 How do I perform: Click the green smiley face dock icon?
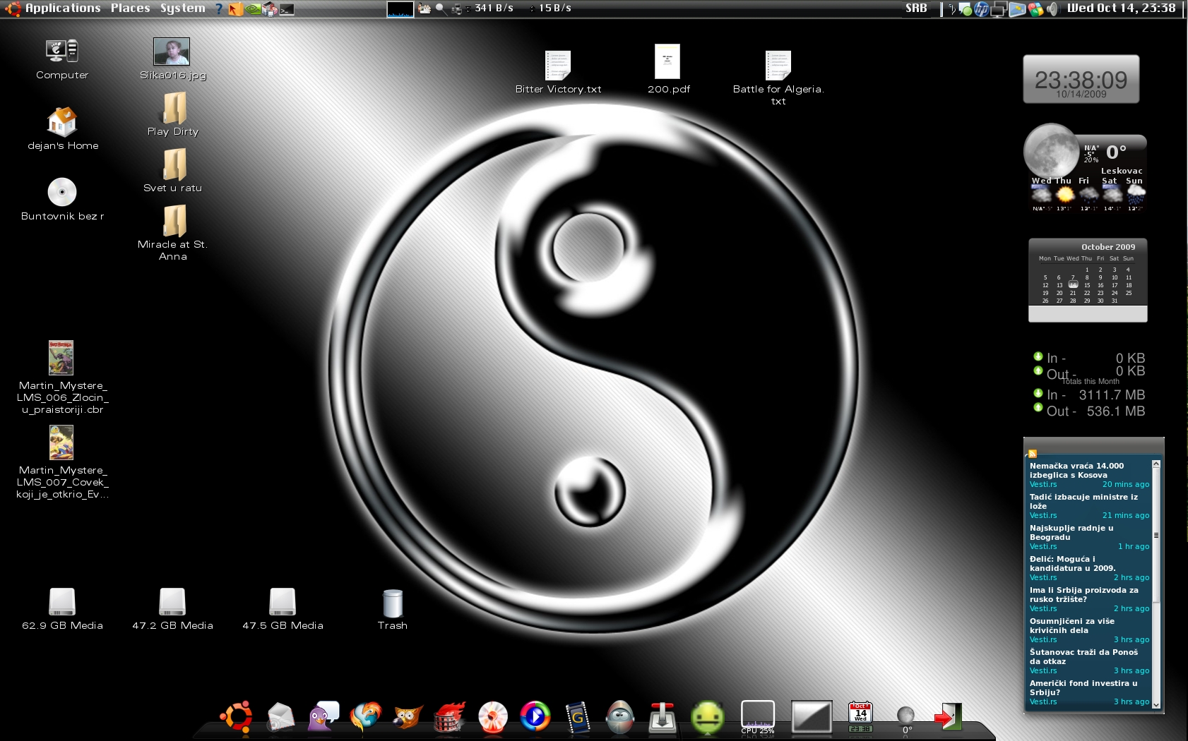pyautogui.click(x=707, y=717)
